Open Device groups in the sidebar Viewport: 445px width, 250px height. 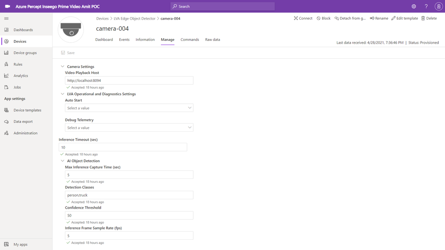tap(26, 53)
